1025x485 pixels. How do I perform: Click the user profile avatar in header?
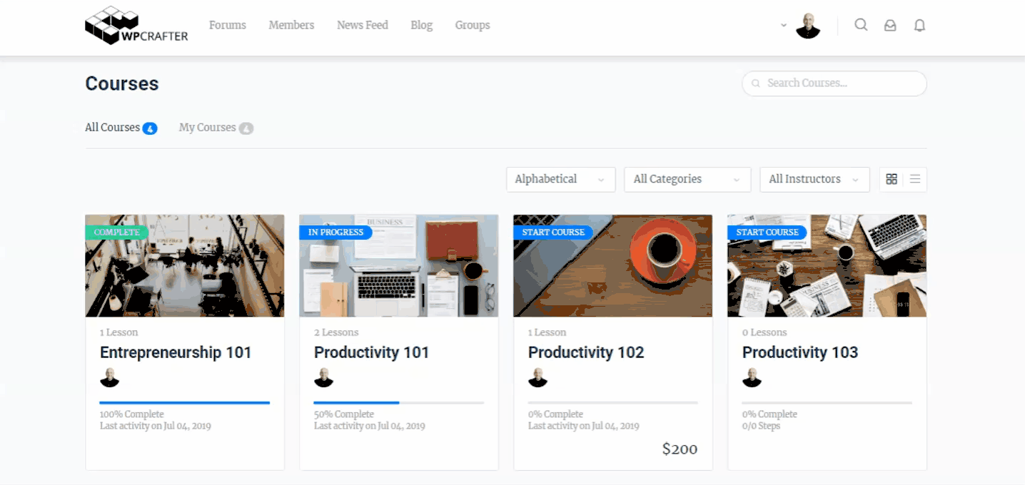pyautogui.click(x=808, y=26)
